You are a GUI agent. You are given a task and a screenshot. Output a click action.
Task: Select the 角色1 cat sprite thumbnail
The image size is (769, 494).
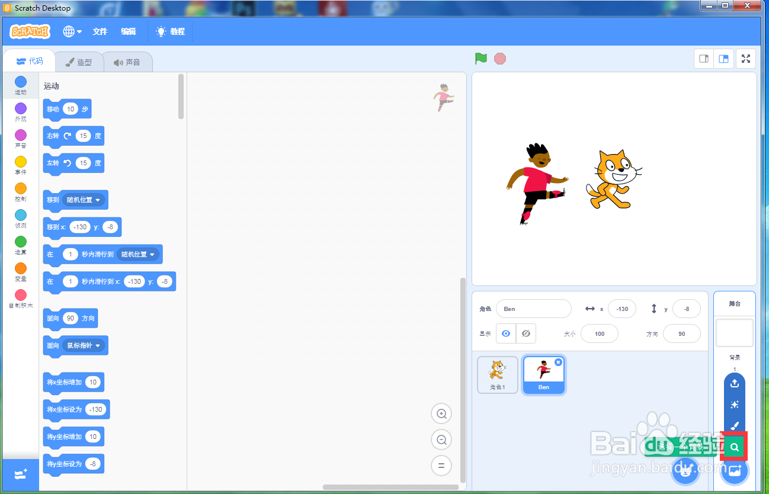tap(498, 375)
